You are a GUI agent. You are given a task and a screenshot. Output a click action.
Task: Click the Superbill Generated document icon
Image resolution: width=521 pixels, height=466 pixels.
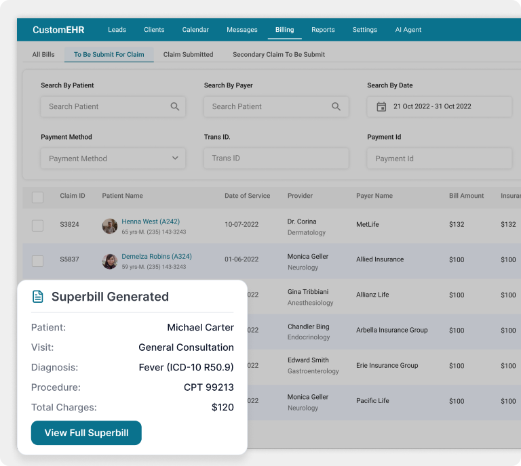click(x=38, y=297)
